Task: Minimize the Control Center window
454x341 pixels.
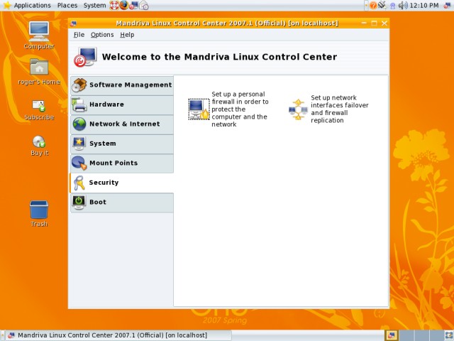Action: 364,23
